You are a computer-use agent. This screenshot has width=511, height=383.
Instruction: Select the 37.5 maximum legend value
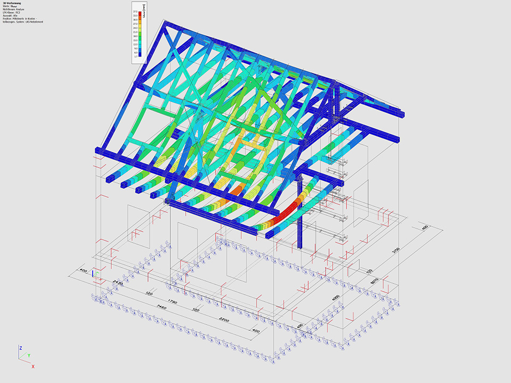point(135,11)
